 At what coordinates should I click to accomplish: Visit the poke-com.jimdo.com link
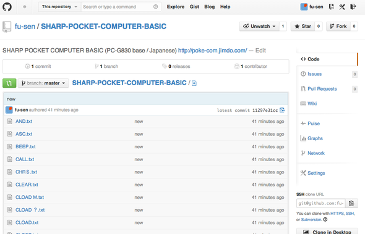coord(213,51)
